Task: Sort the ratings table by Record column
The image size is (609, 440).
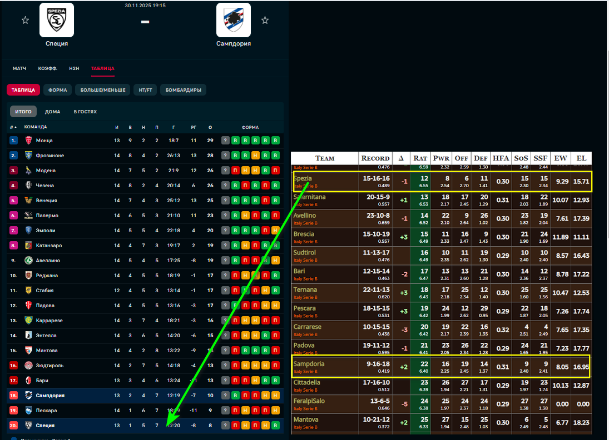Action: coord(375,158)
